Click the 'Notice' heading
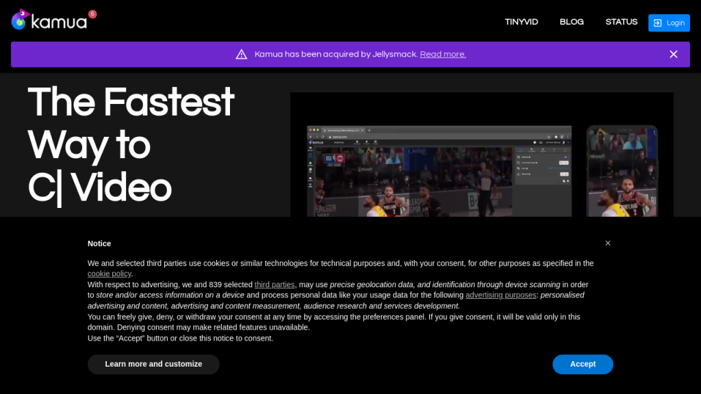This screenshot has width=701, height=394. click(x=99, y=244)
